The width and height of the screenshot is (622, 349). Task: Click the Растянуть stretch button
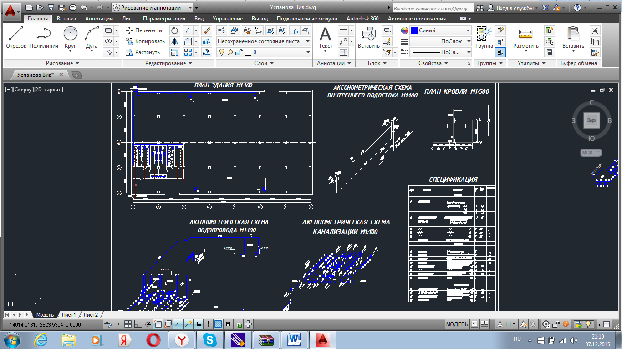tap(143, 52)
